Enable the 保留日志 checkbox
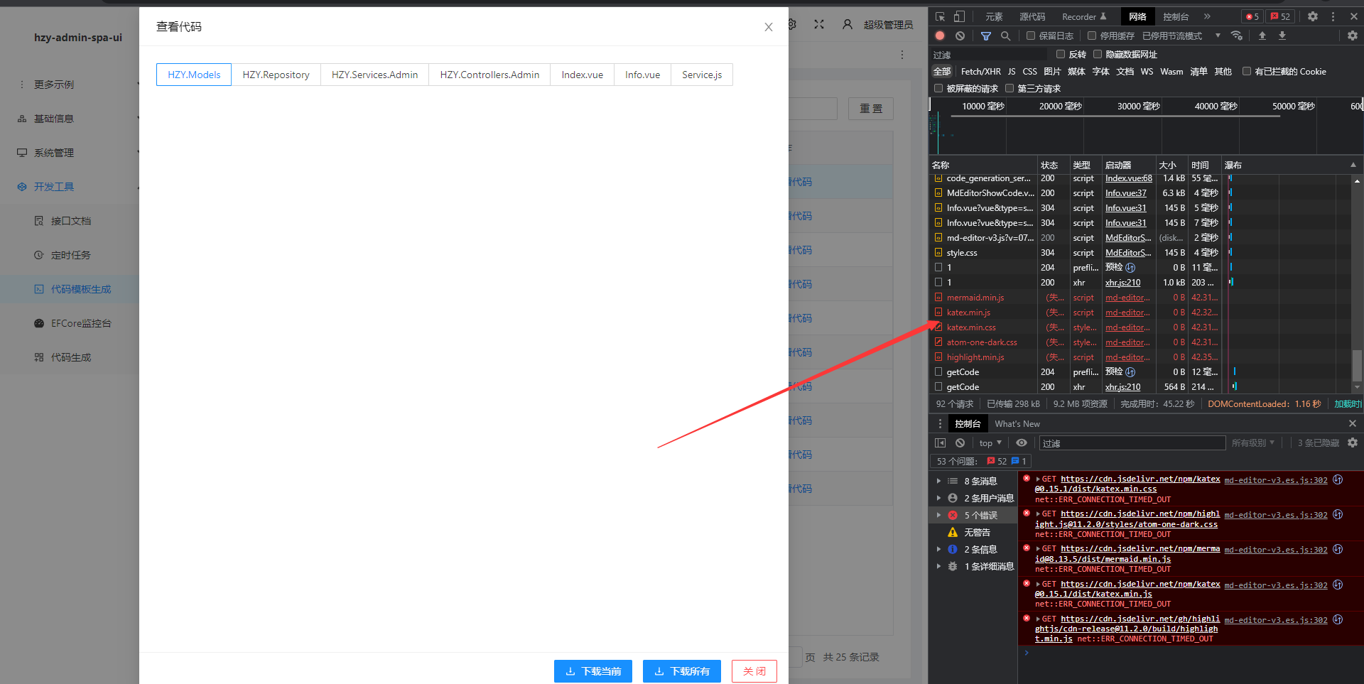 (1031, 35)
